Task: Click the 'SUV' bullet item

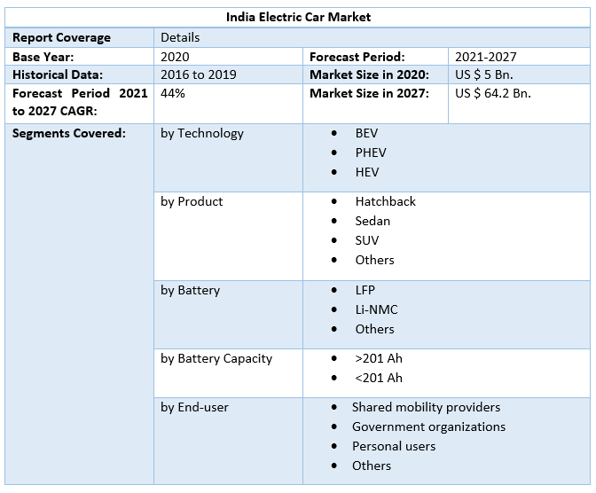Action: 367,240
